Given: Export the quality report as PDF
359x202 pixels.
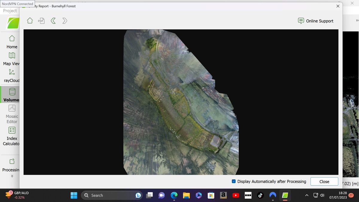Looking at the screenshot, I should [41, 21].
